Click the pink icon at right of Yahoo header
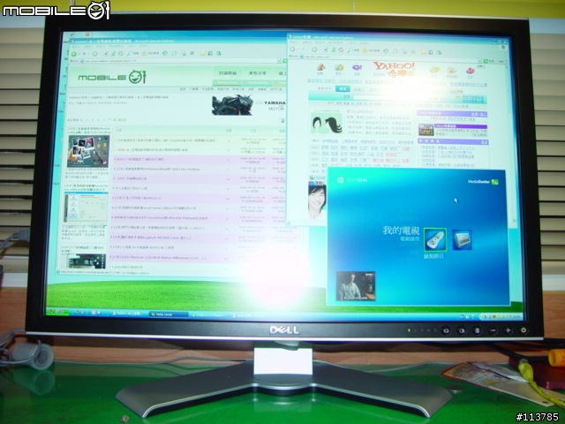 [x=471, y=70]
